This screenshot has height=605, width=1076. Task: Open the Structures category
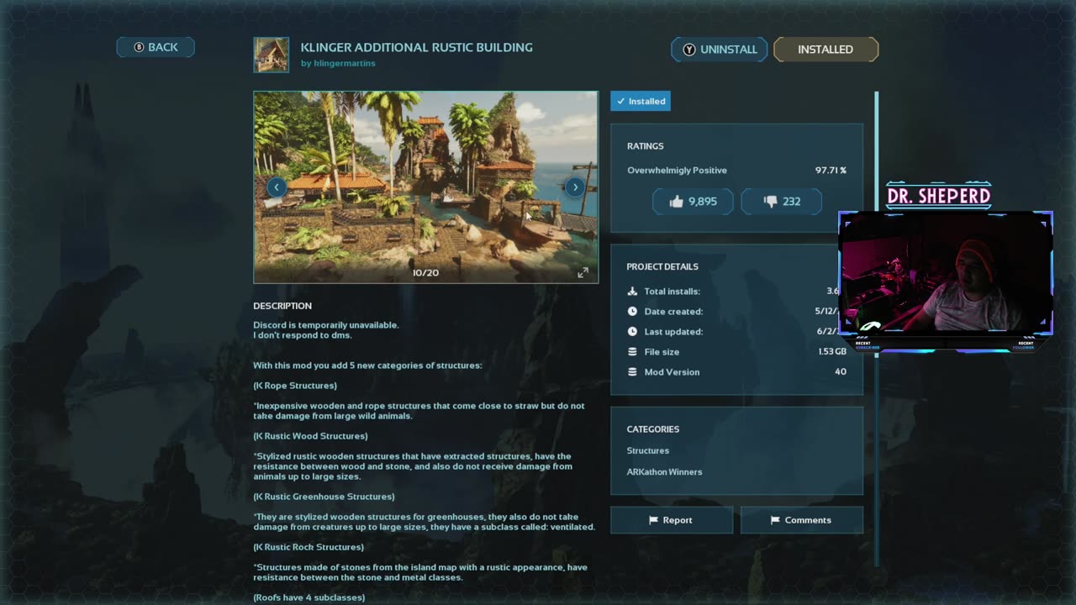click(648, 451)
